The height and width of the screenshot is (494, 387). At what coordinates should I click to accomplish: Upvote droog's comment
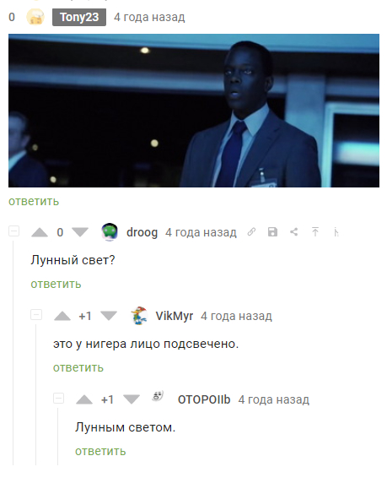pyautogui.click(x=40, y=232)
